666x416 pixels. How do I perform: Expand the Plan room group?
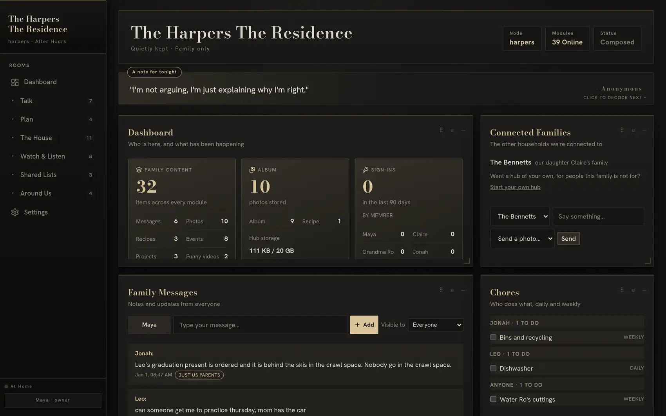point(53,119)
